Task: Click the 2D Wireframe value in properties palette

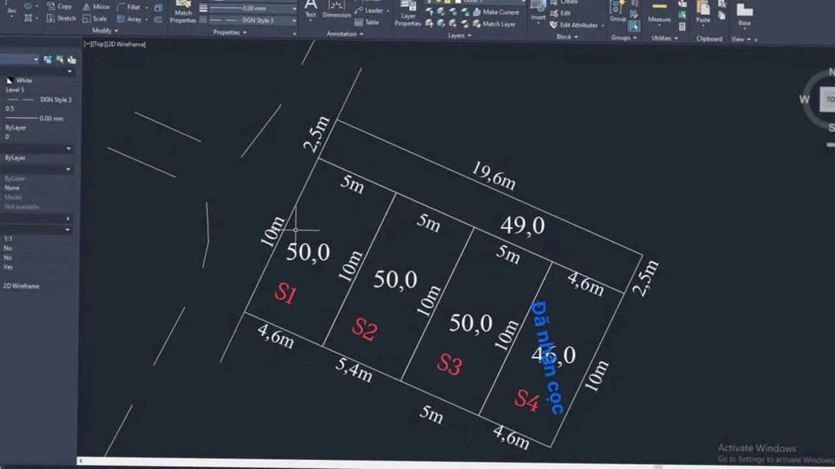Action: [x=22, y=286]
